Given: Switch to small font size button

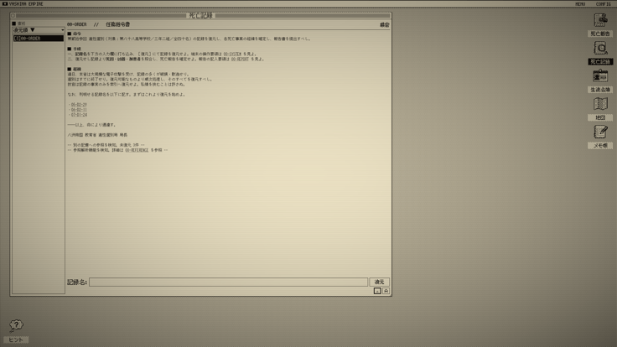Looking at the screenshot, I should [x=377, y=291].
